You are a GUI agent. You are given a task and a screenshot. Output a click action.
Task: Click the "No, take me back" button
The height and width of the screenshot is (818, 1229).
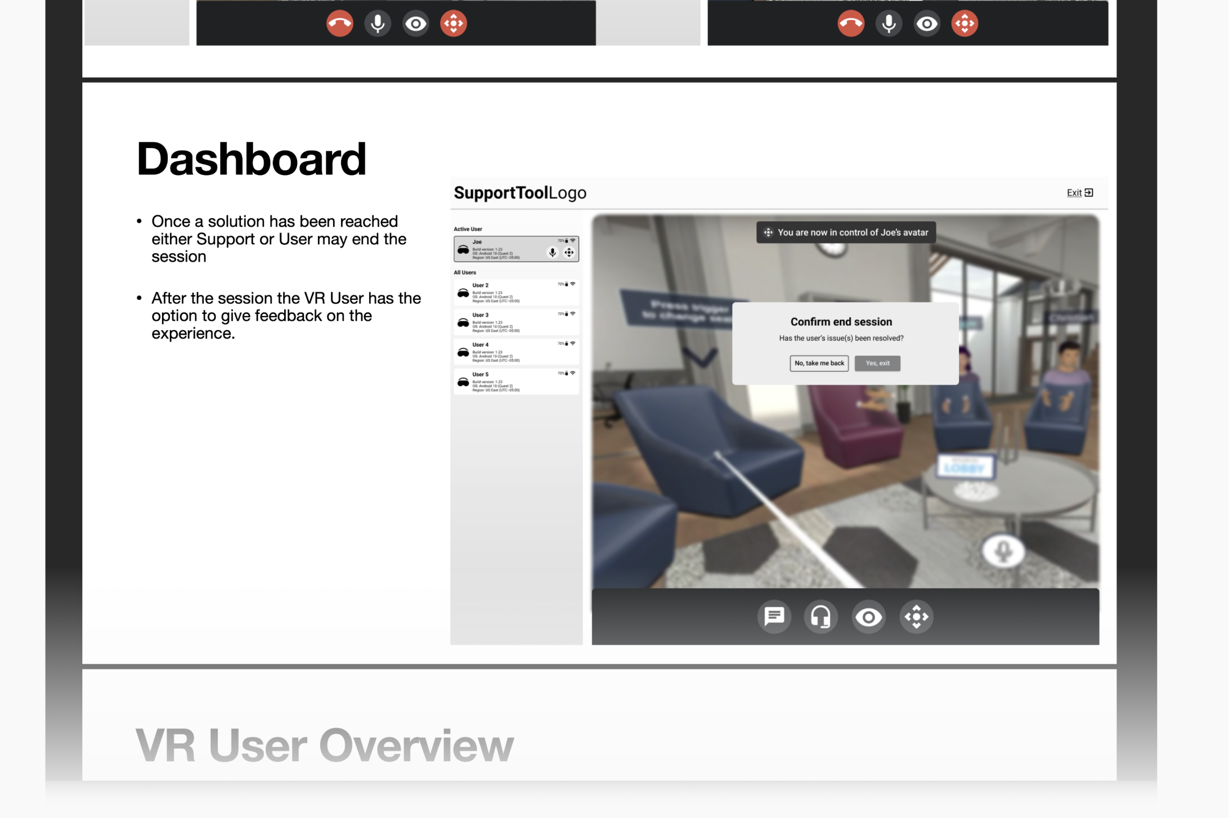(819, 363)
